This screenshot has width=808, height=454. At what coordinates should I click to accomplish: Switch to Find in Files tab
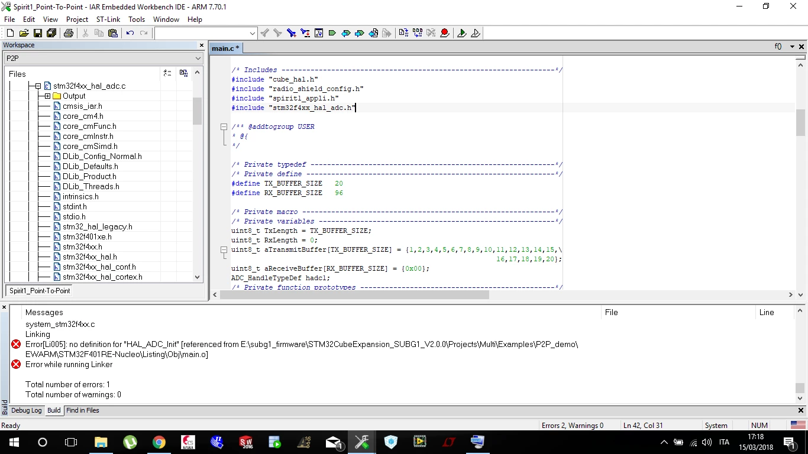click(83, 410)
